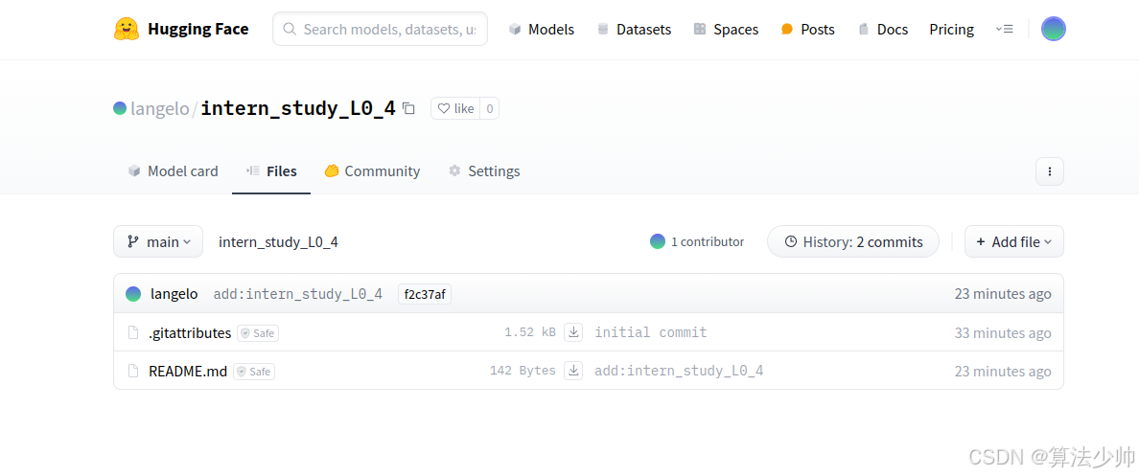This screenshot has height=476, width=1139.
Task: Click the owner avatar beside langelo title
Action: pos(120,109)
